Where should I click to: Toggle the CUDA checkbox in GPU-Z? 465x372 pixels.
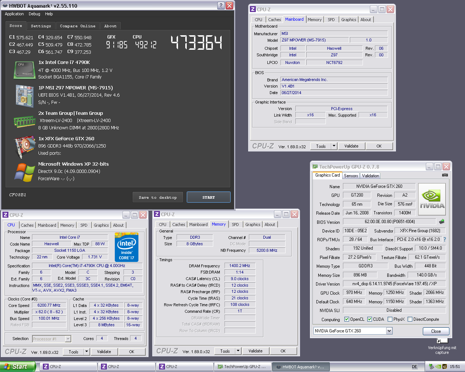pyautogui.click(x=369, y=319)
